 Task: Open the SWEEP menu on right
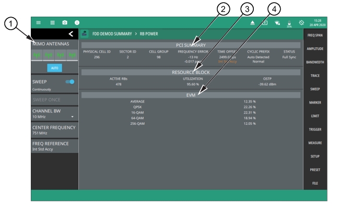pos(315,89)
